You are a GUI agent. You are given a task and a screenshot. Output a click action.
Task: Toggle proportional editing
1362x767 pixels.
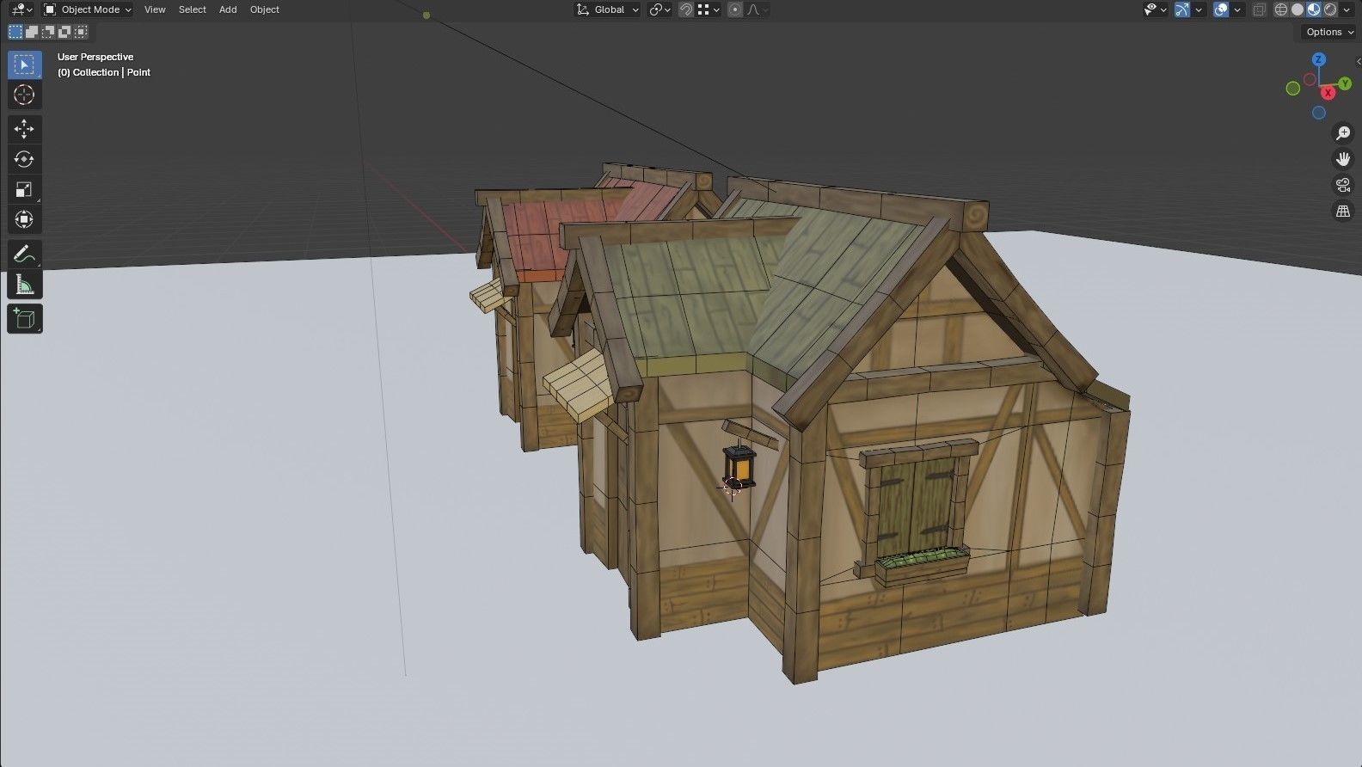734,9
